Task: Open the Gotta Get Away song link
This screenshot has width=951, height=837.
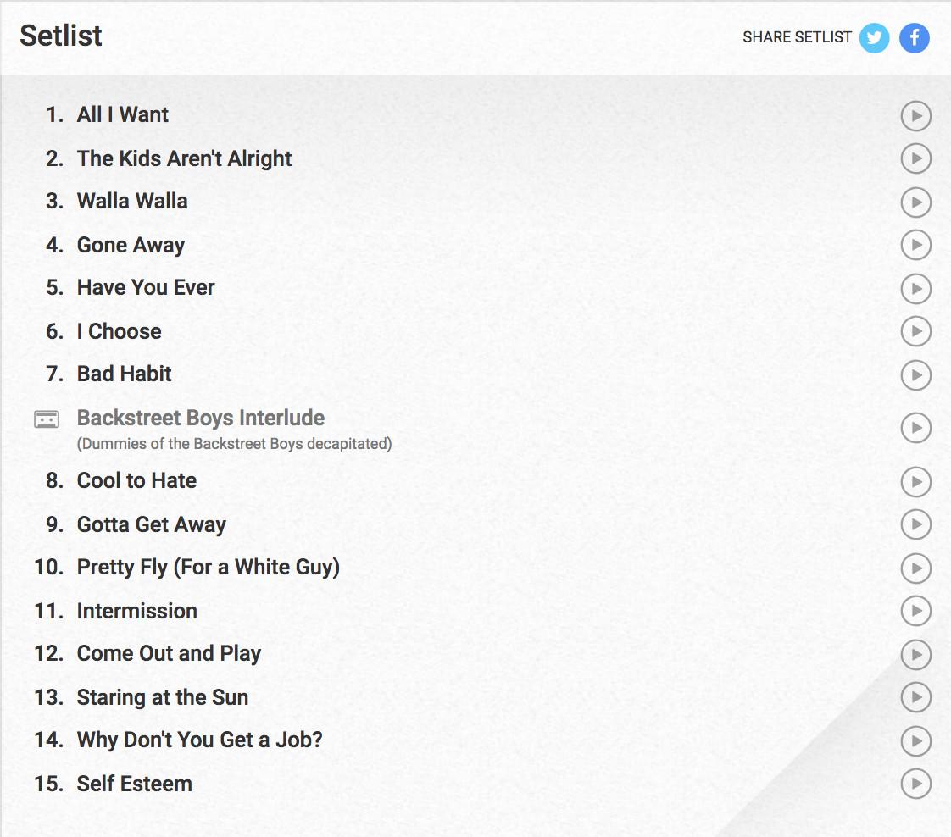Action: coord(151,524)
